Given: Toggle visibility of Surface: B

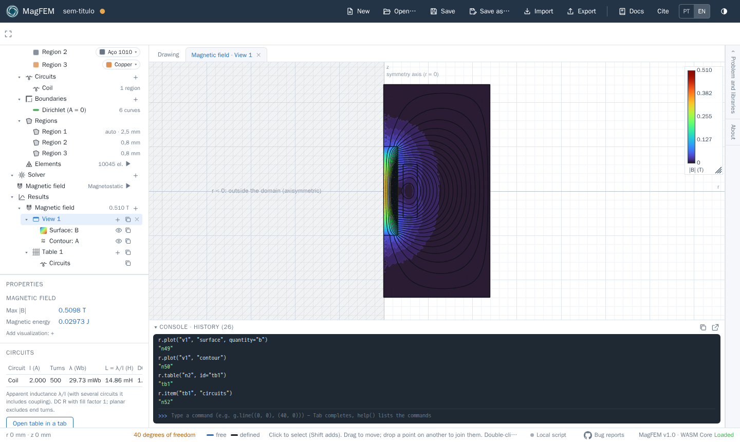Looking at the screenshot, I should tap(118, 230).
